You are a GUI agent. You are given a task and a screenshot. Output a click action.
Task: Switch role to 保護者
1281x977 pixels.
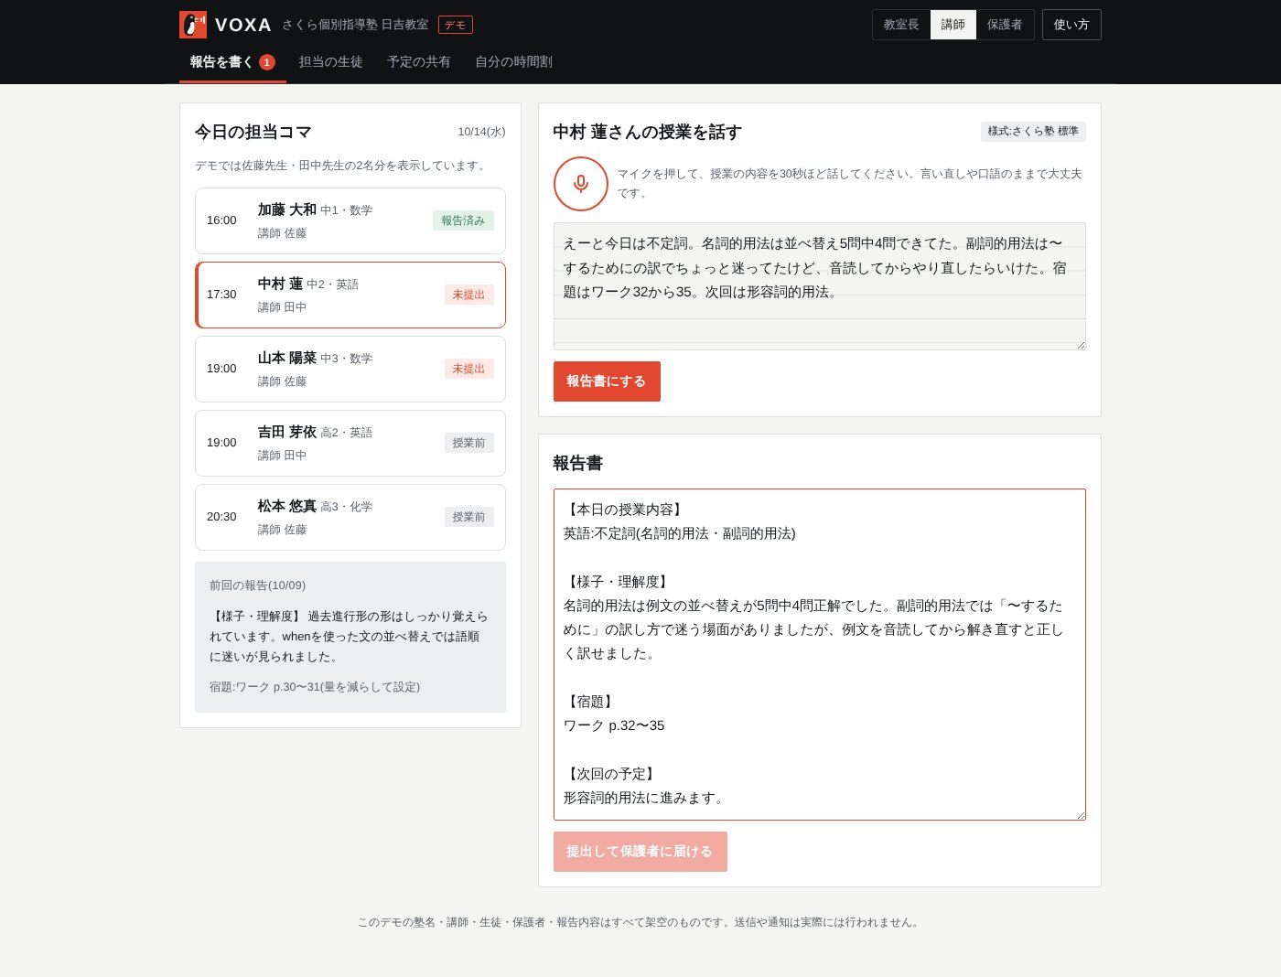coord(1005,25)
